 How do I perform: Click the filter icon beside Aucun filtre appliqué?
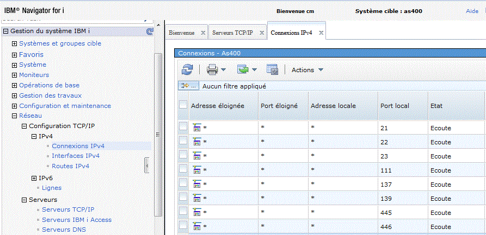click(x=188, y=86)
